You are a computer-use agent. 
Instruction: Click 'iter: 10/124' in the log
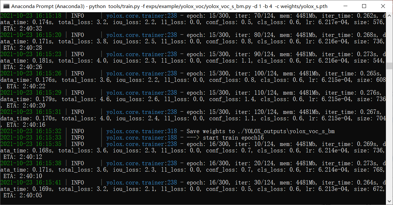254,144
